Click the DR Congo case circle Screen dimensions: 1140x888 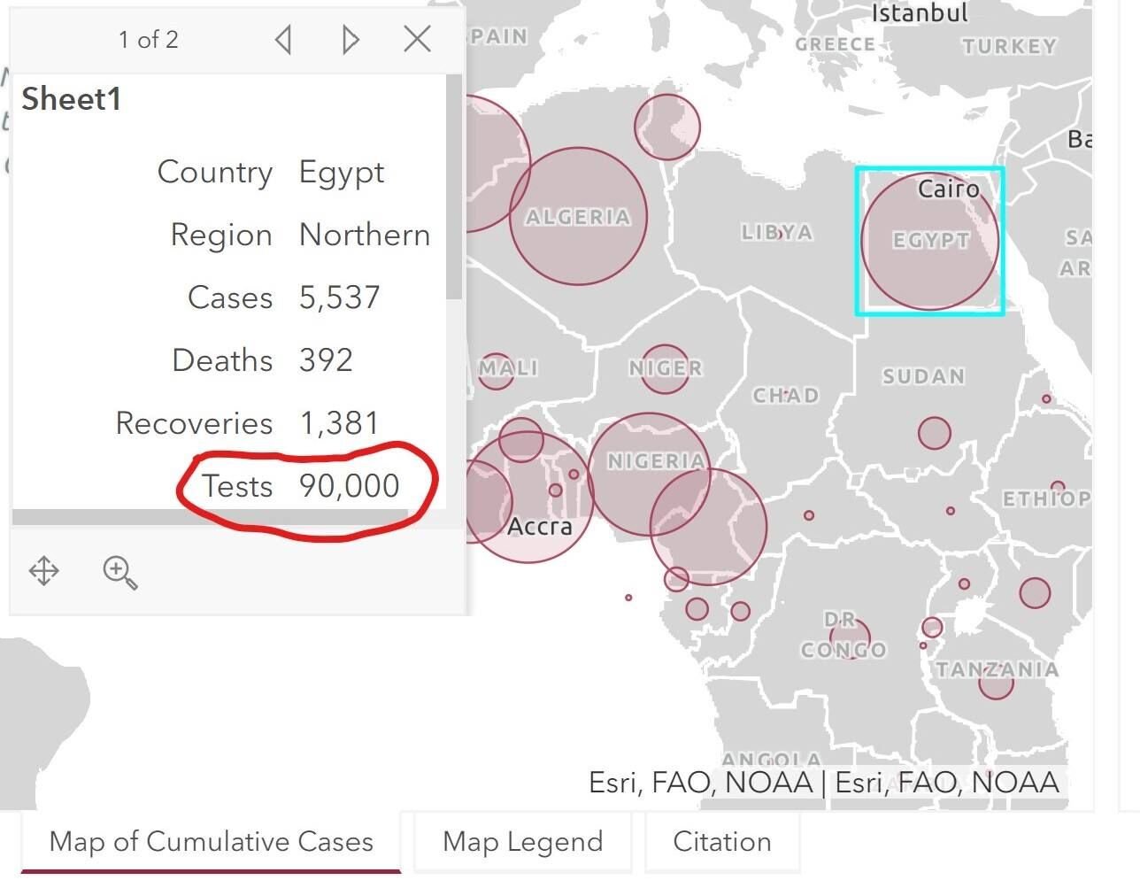pyautogui.click(x=850, y=637)
